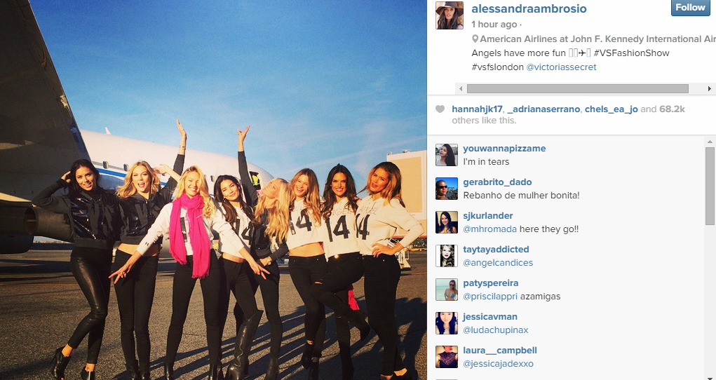
Task: Click taytayaddicted's avatar thumbnail
Action: pyautogui.click(x=447, y=256)
